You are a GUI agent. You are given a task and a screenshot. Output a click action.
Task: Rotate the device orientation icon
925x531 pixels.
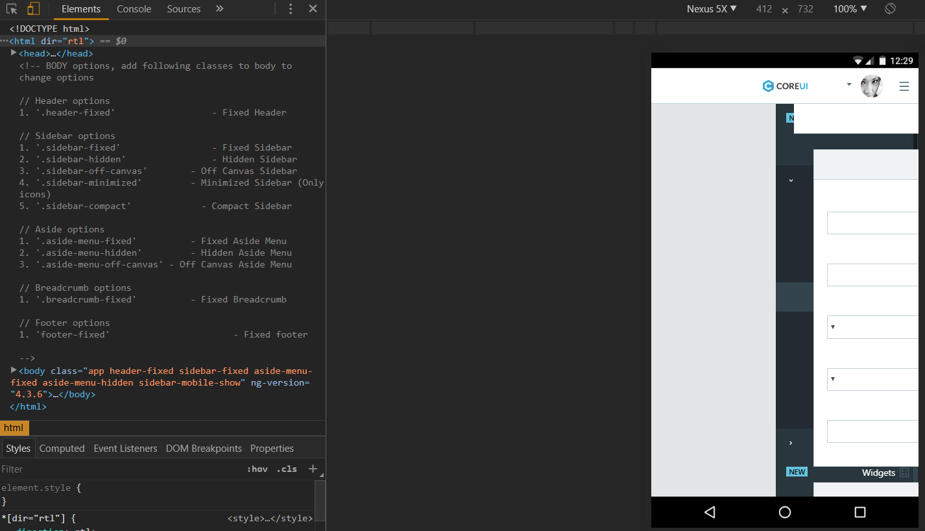890,9
